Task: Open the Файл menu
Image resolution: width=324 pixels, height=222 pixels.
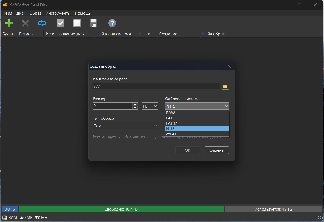Action: (x=7, y=13)
